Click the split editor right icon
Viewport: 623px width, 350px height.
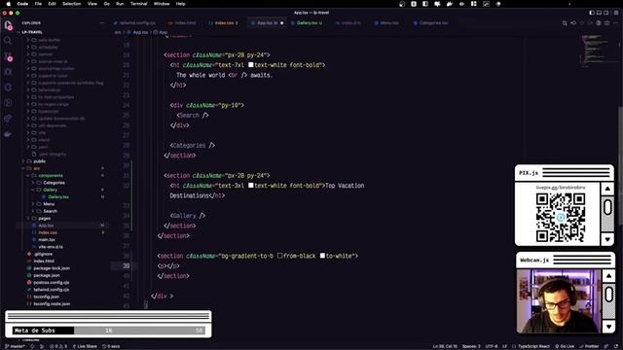pos(606,23)
